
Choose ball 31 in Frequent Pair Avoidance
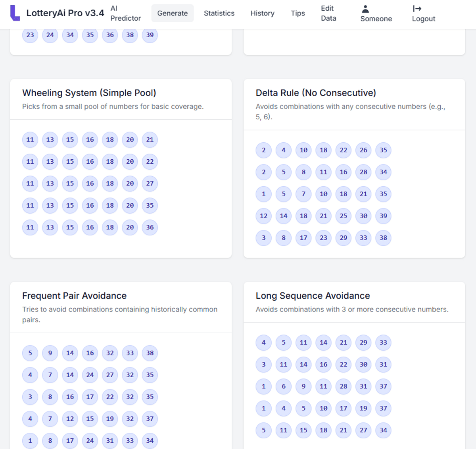coord(110,441)
